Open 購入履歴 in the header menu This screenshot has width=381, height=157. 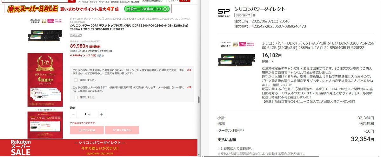[135, 2]
